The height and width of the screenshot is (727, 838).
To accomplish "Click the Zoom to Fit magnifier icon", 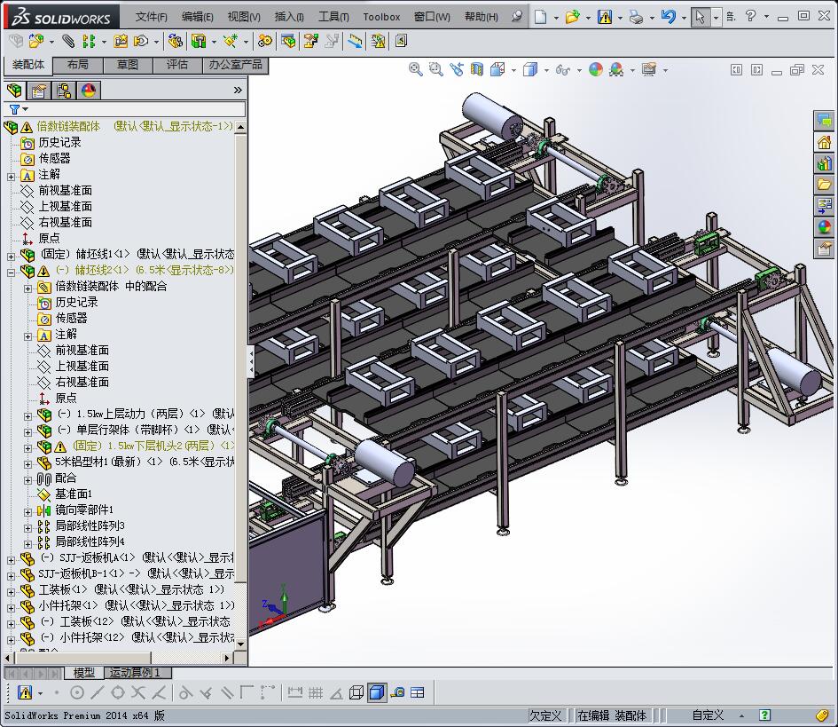I will pyautogui.click(x=415, y=69).
